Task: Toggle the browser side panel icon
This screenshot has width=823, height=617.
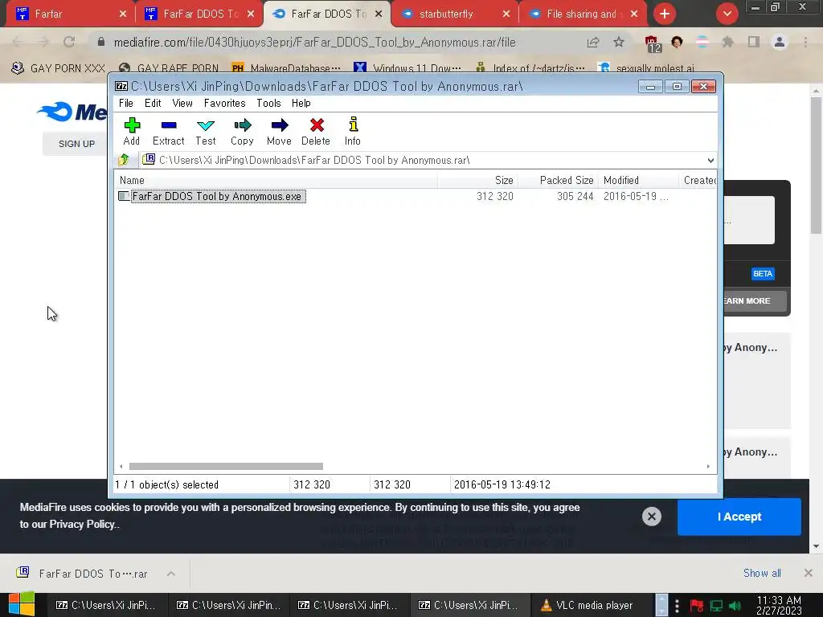Action: tap(754, 42)
